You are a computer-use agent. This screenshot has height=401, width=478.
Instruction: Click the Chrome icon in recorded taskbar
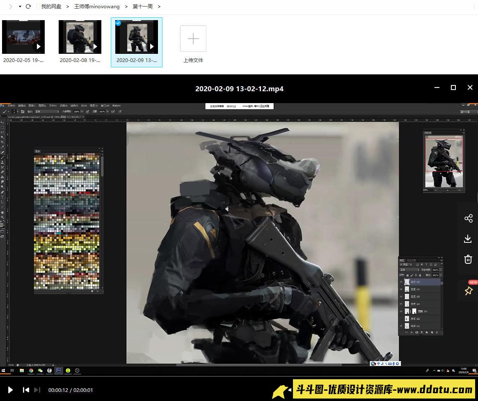pos(31,371)
